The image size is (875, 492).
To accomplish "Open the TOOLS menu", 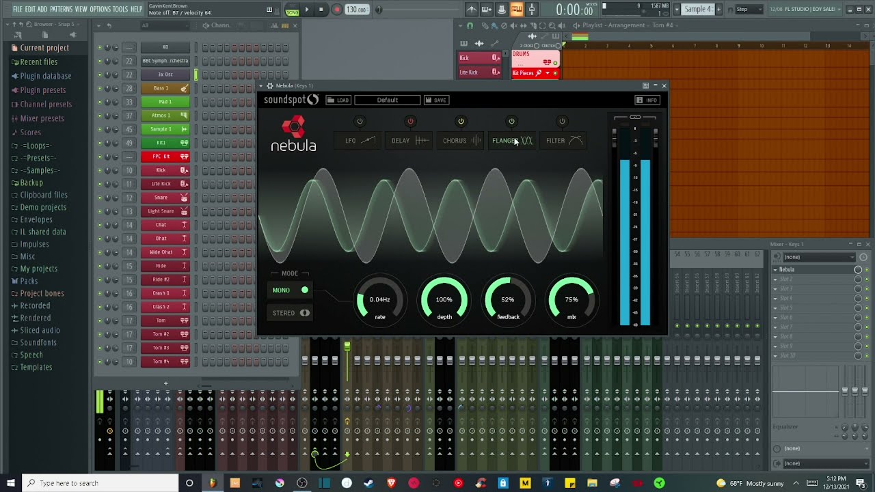I will [x=120, y=9].
